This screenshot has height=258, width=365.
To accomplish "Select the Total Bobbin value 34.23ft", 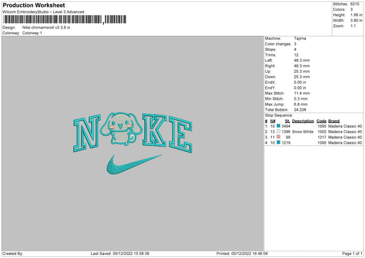I will coord(300,110).
